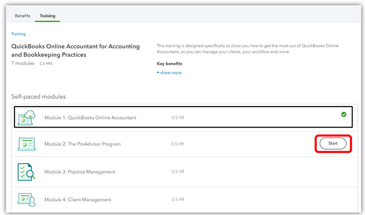Viewport: 365px width, 215px height.
Task: Click the Module 4 laptop with person icon
Action: [x=27, y=200]
